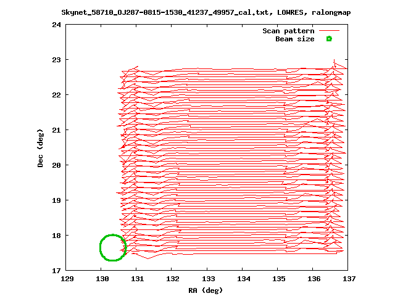Viewport: 395px width, 296px height.
Task: Click the Dec axis tick label 20
Action: pyautogui.click(x=56, y=165)
